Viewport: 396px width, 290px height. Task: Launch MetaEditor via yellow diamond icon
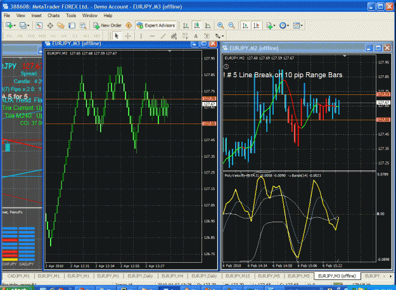tap(129, 25)
